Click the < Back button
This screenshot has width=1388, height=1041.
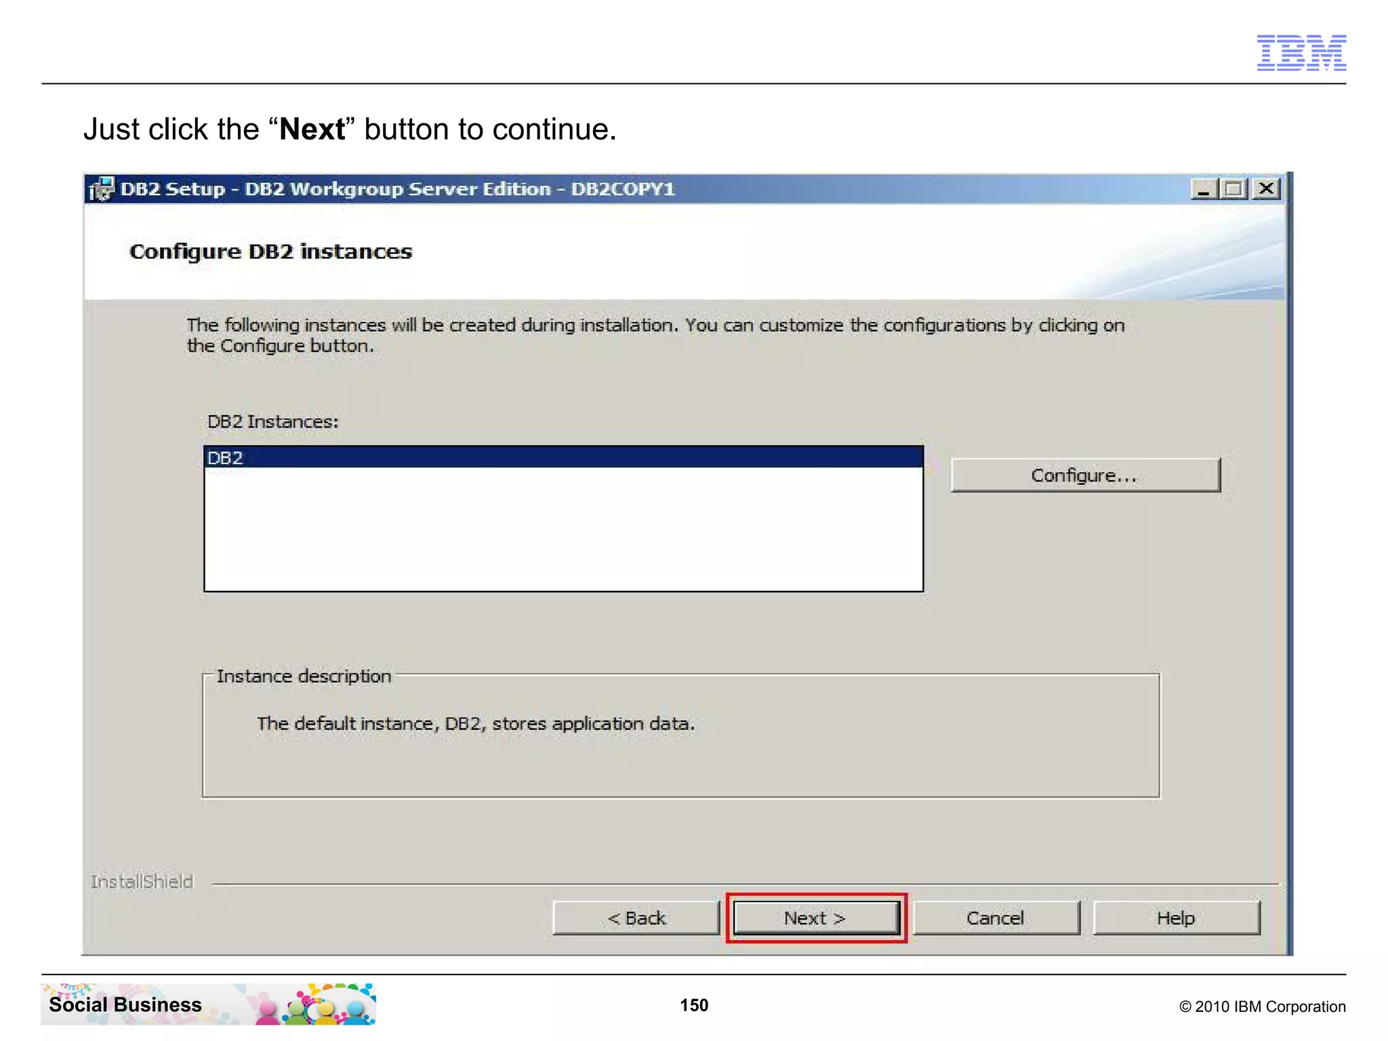click(x=636, y=918)
